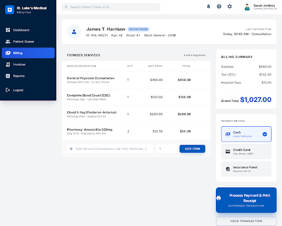282x226 pixels.
Task: Click the Insurance Panel shield icon
Action: coord(228,169)
